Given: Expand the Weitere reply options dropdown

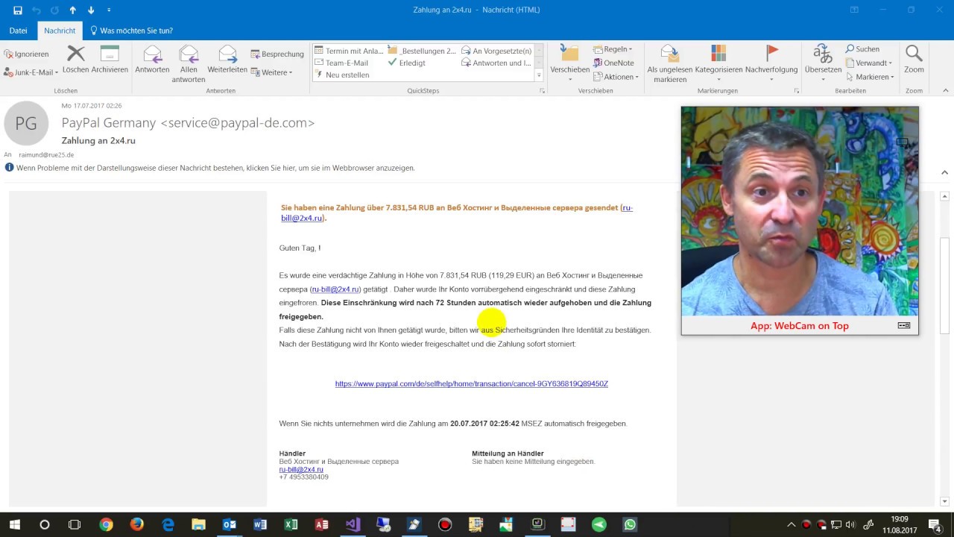Looking at the screenshot, I should tap(272, 72).
